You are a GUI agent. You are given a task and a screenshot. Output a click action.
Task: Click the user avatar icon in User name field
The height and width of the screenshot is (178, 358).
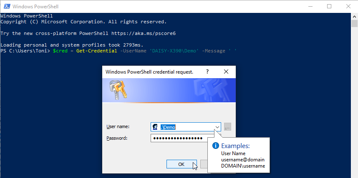tap(155, 127)
